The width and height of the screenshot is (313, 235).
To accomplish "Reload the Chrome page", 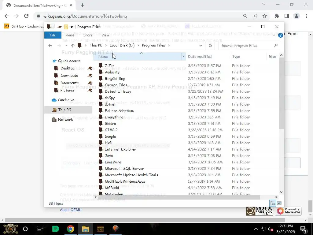I will pos(26,16).
